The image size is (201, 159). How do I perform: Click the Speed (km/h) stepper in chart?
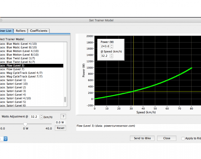coord(111,56)
